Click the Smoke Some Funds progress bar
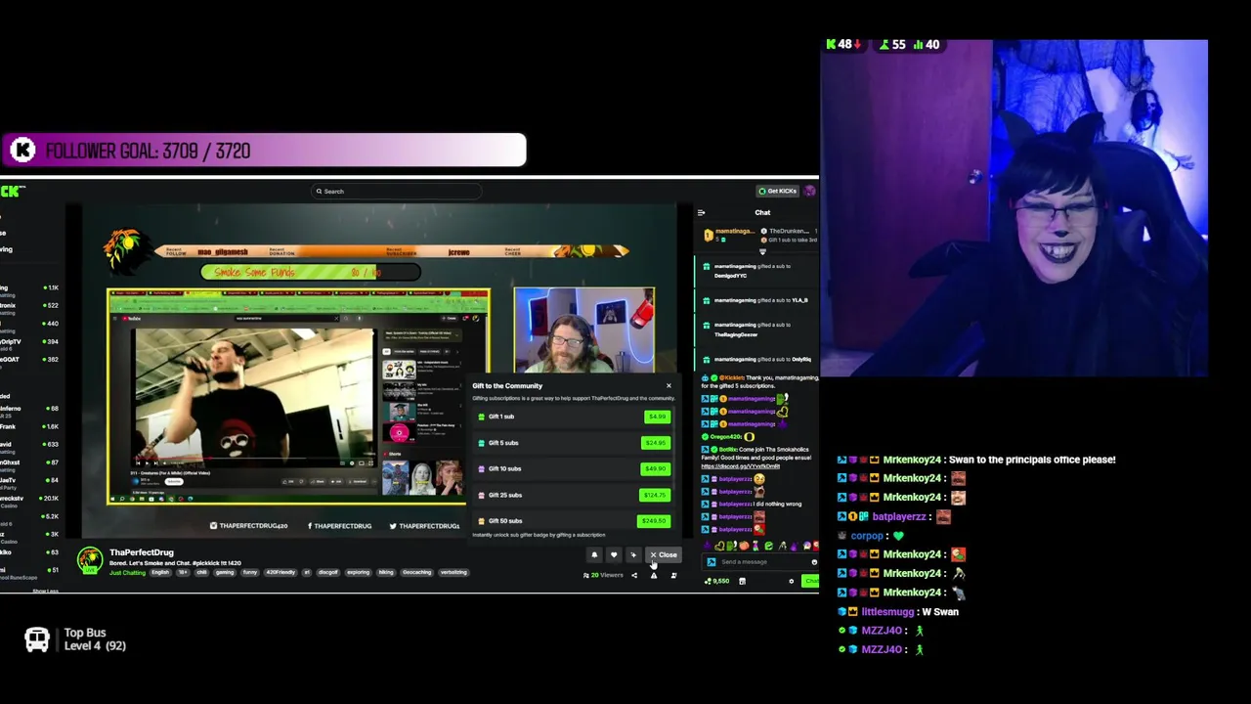1251x704 pixels. tap(311, 273)
